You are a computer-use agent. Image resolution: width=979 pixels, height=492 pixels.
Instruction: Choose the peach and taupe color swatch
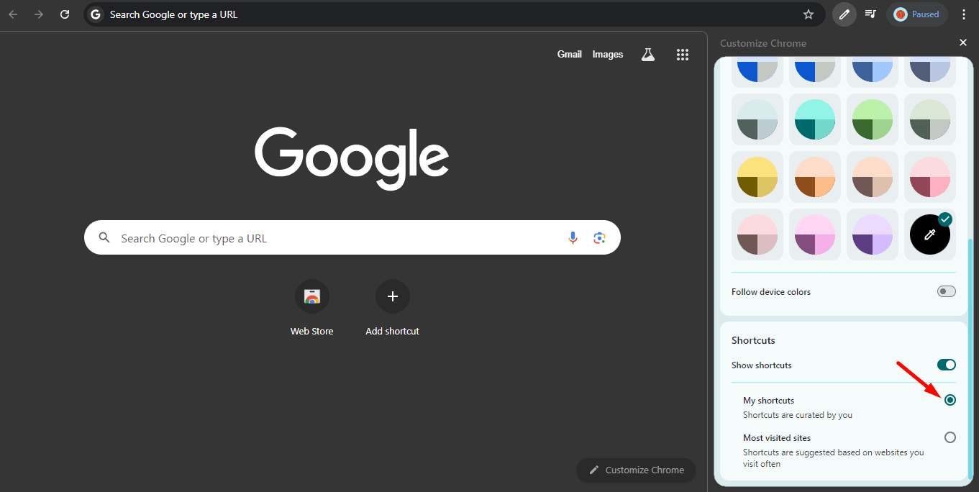[873, 177]
